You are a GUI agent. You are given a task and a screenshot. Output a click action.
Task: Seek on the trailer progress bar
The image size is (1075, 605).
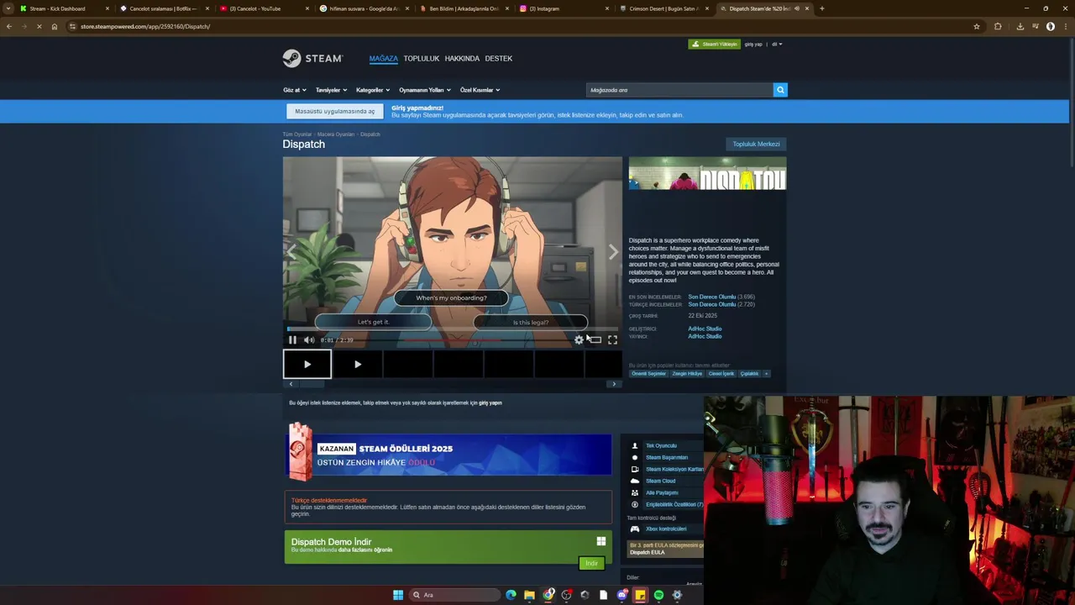coord(452,329)
